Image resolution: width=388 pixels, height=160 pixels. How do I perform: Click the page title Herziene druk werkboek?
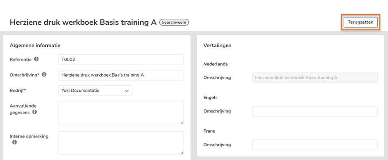coord(54,22)
